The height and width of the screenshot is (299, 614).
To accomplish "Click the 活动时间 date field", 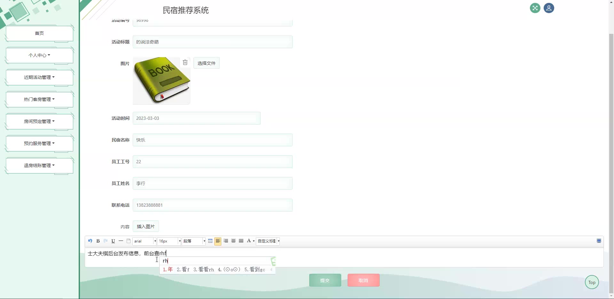I will point(197,118).
